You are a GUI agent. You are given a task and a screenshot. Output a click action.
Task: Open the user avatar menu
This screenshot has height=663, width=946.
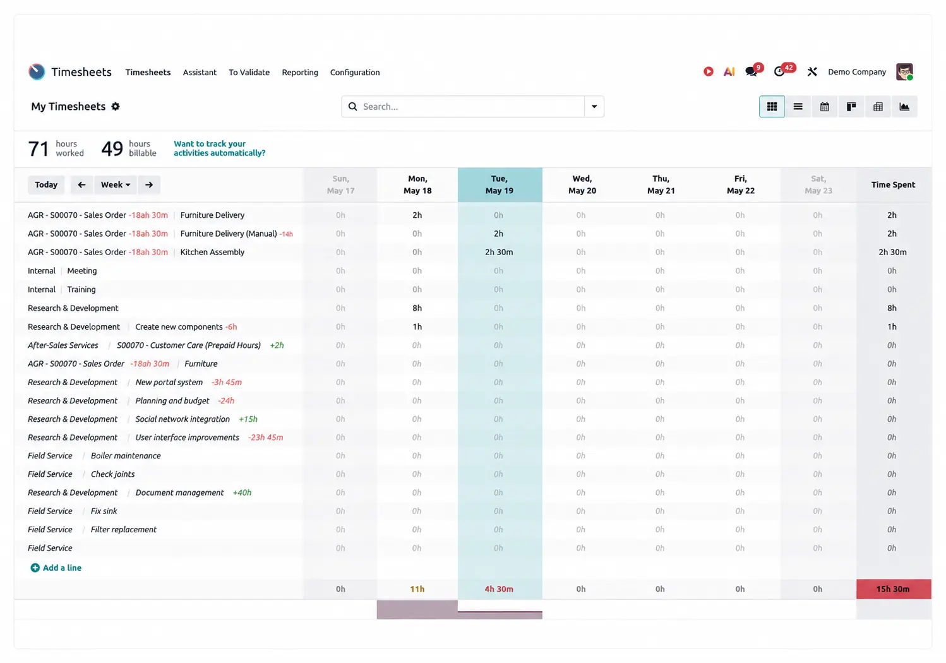[905, 72]
